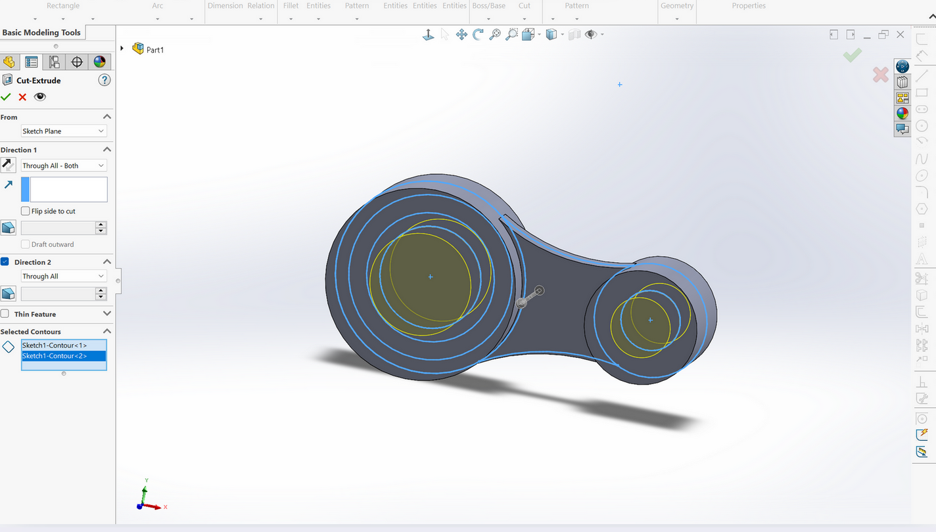Open Direction 1 Through All - Both dropdown
The image size is (936, 532).
[64, 166]
